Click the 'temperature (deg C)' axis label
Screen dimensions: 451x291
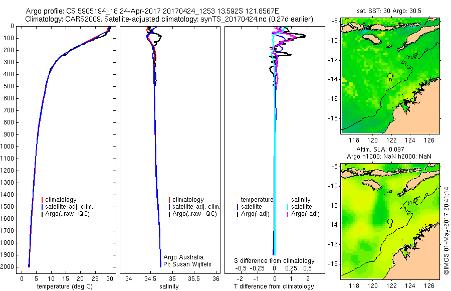pyautogui.click(x=65, y=286)
